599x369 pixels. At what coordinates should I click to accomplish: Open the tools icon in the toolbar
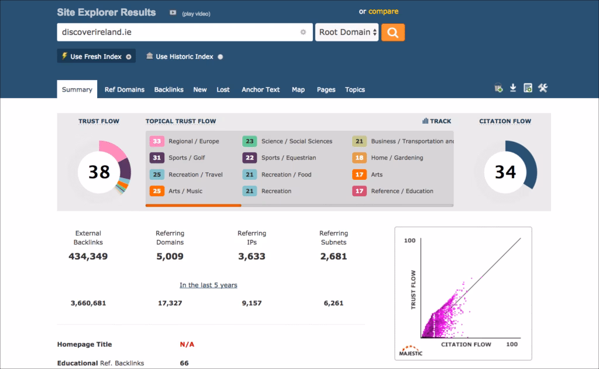pyautogui.click(x=543, y=89)
